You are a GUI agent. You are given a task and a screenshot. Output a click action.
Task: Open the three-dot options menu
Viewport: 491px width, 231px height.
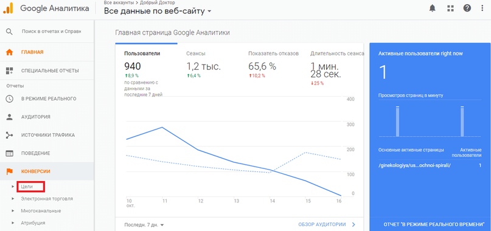[482, 9]
